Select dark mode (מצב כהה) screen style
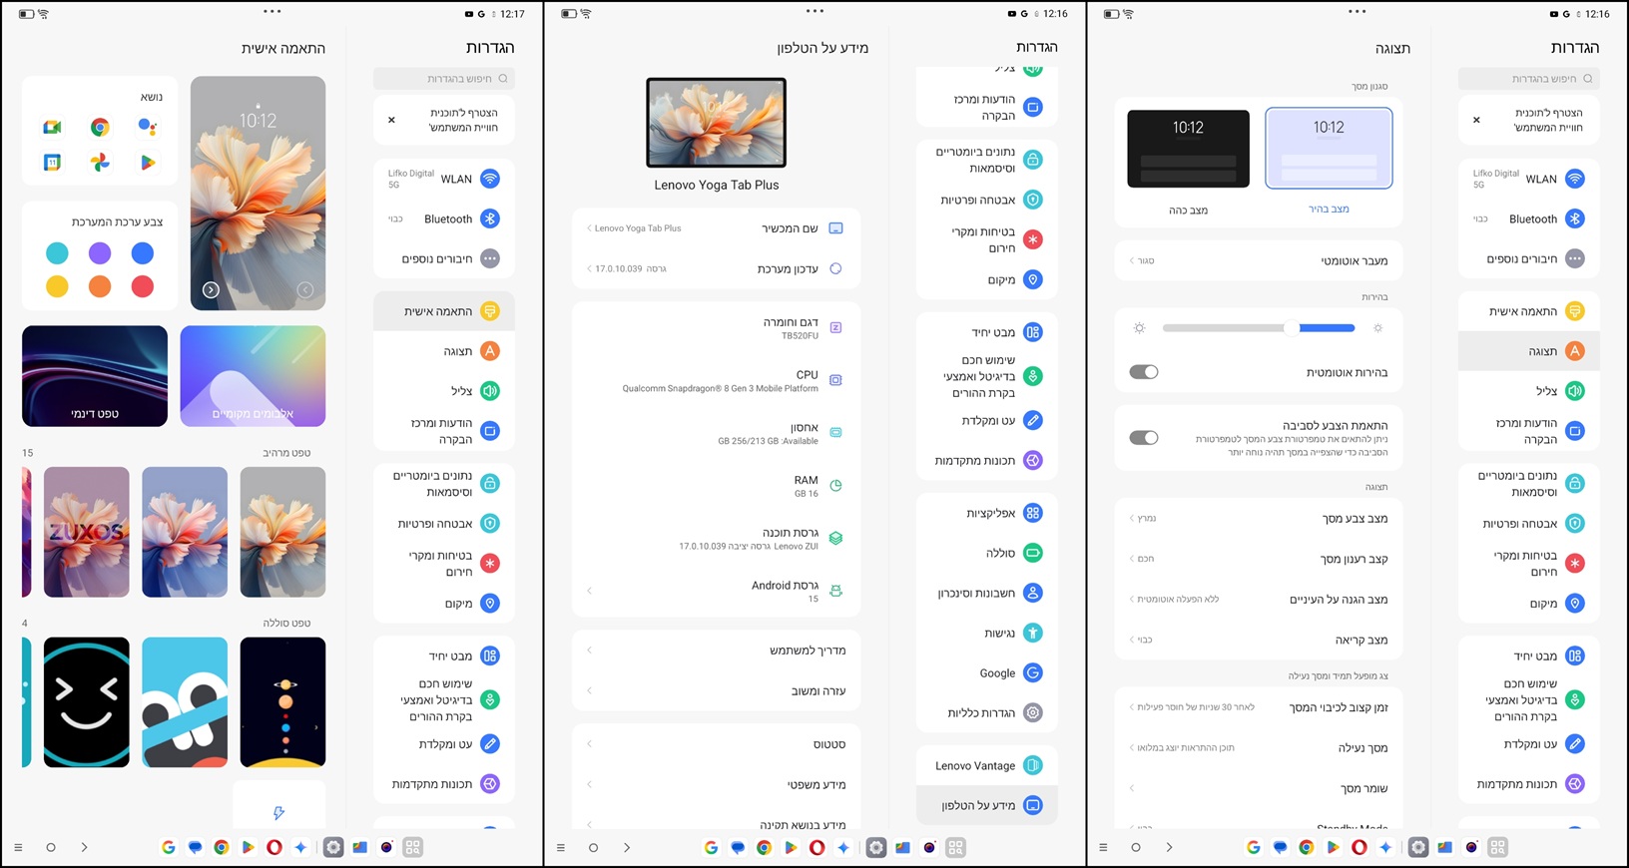The width and height of the screenshot is (1629, 868). 1188,150
